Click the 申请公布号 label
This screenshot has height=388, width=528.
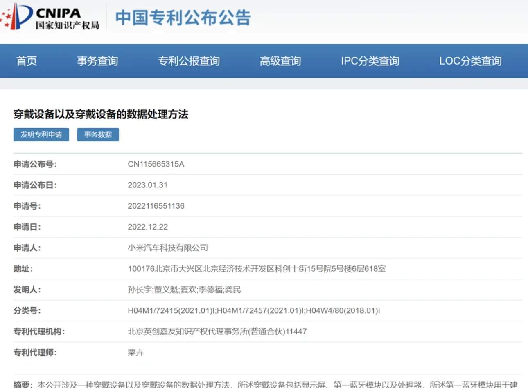tap(35, 164)
